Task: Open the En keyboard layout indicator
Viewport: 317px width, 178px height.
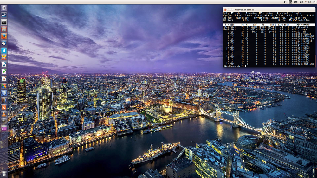Action: [290, 2]
